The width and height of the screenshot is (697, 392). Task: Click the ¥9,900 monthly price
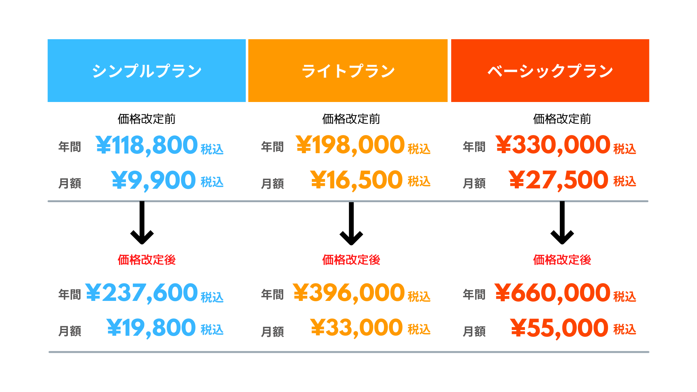point(154,180)
